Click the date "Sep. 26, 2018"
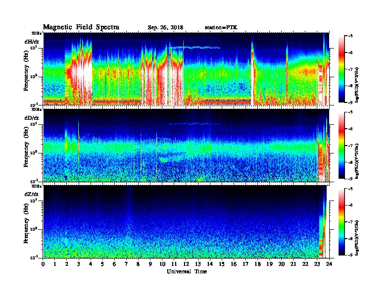Viewport: 392px width, 303px height. (165, 28)
